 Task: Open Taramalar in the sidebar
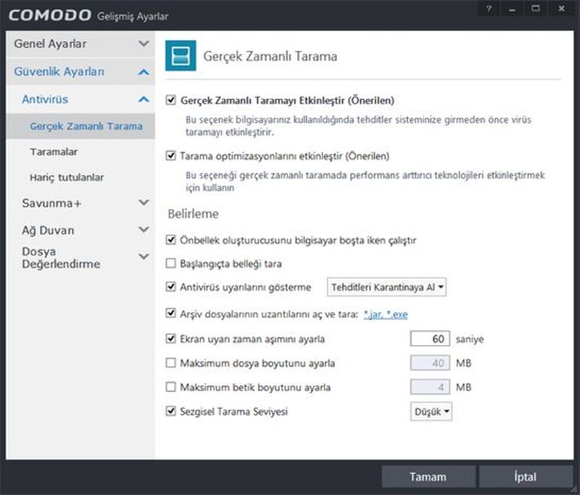54,152
